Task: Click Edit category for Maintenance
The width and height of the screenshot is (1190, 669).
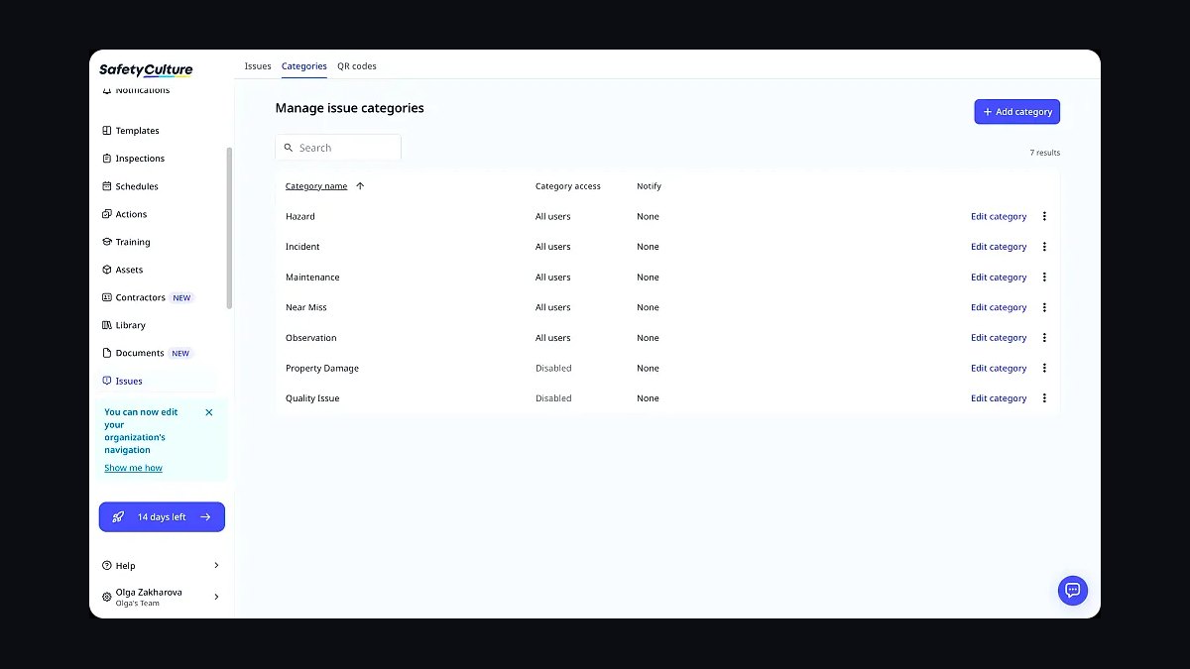Action: 999,278
